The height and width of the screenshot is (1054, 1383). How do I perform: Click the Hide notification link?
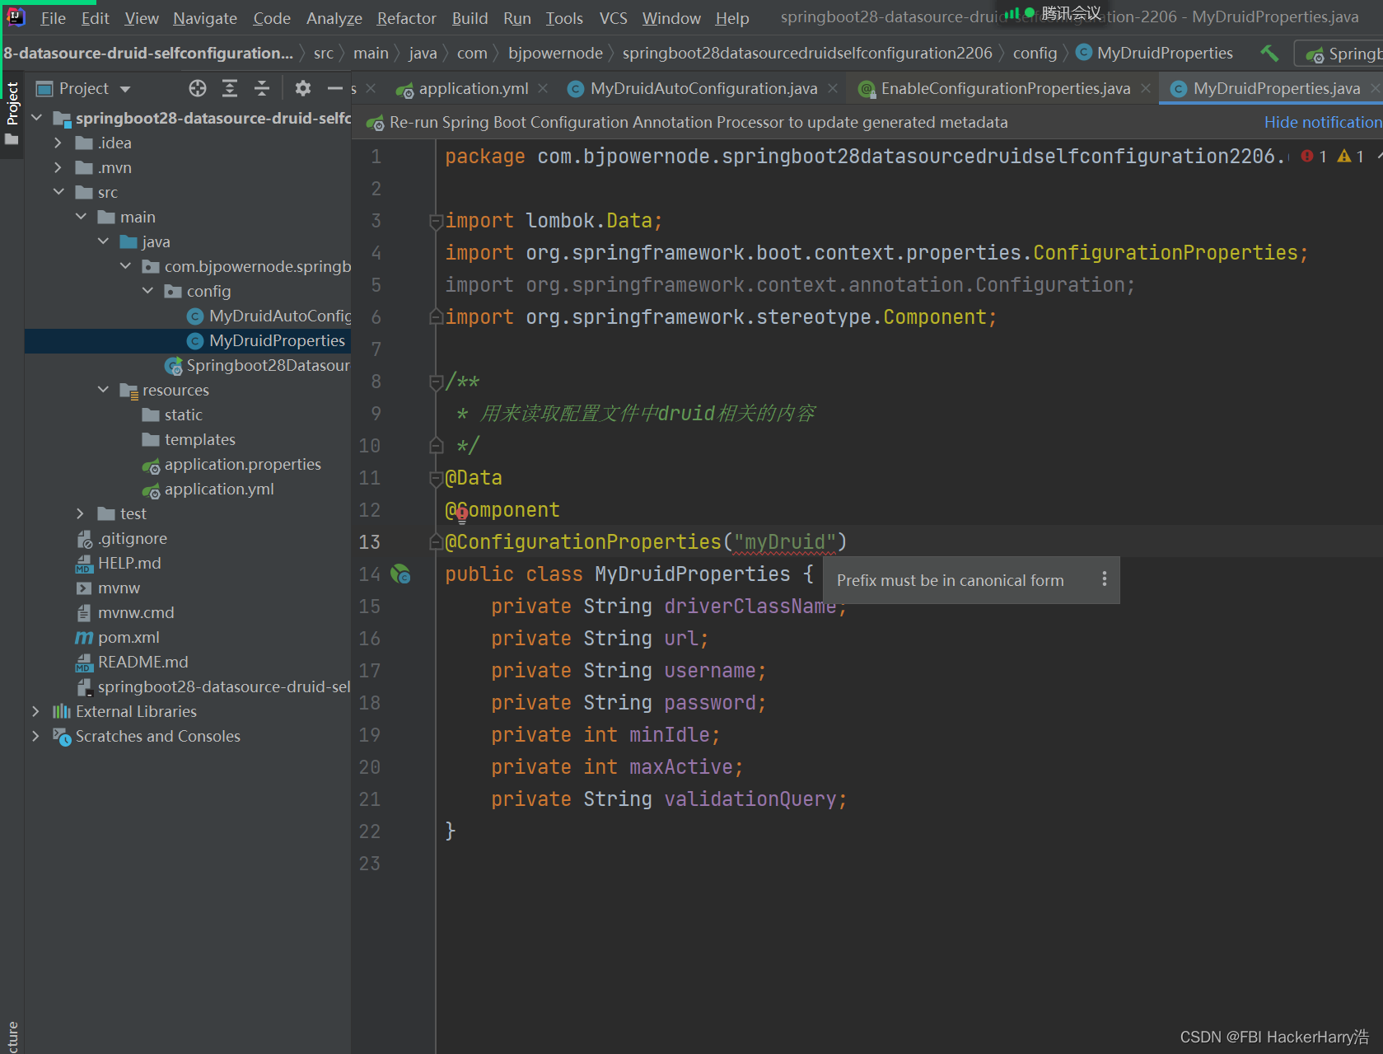click(x=1322, y=122)
